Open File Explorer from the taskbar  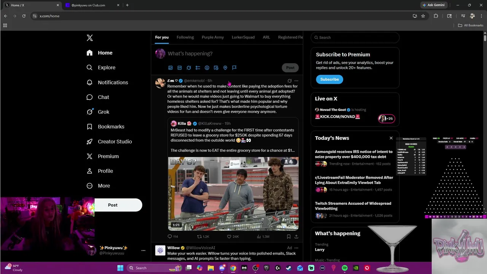point(211,268)
